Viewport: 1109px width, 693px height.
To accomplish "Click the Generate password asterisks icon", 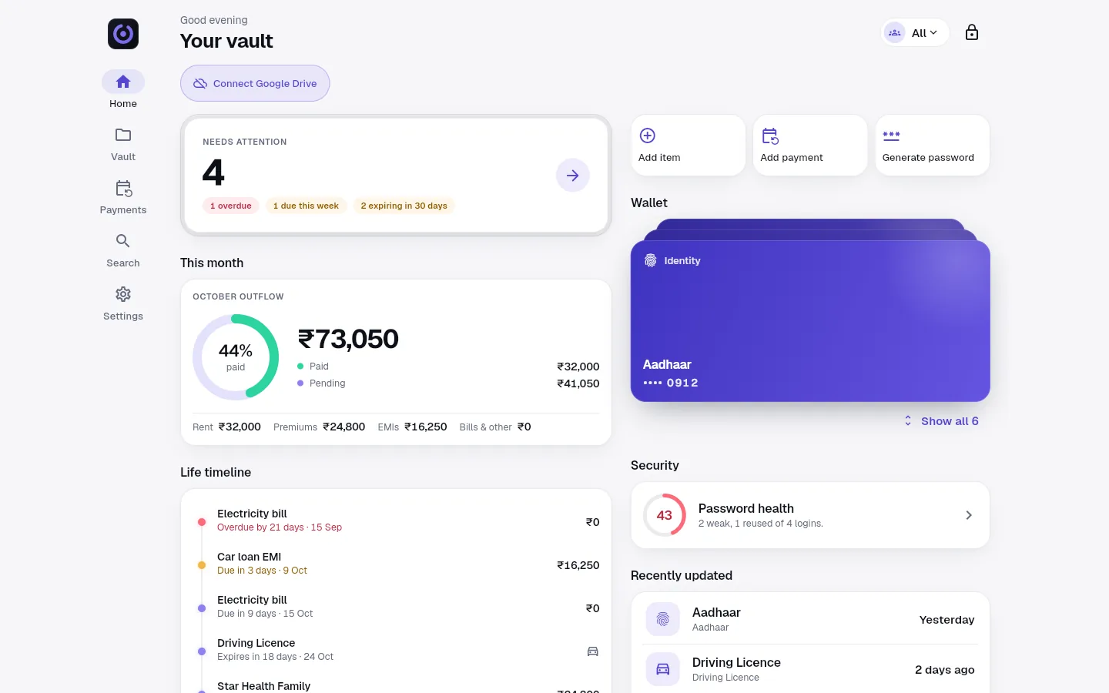I will (891, 136).
